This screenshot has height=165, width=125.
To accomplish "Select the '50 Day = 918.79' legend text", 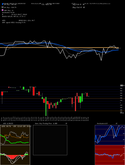I will click(10, 7).
